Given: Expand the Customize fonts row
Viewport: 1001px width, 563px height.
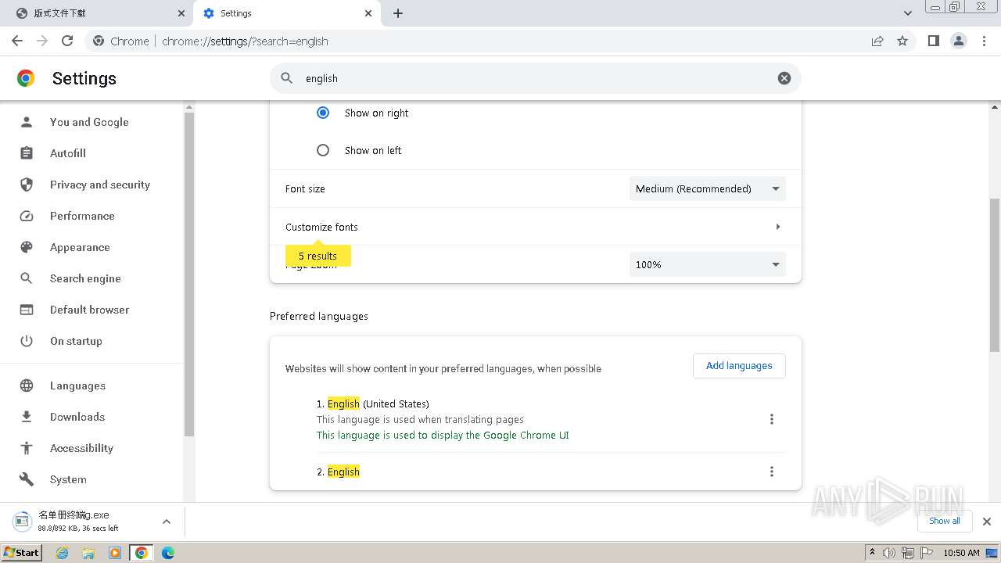Looking at the screenshot, I should [x=535, y=227].
